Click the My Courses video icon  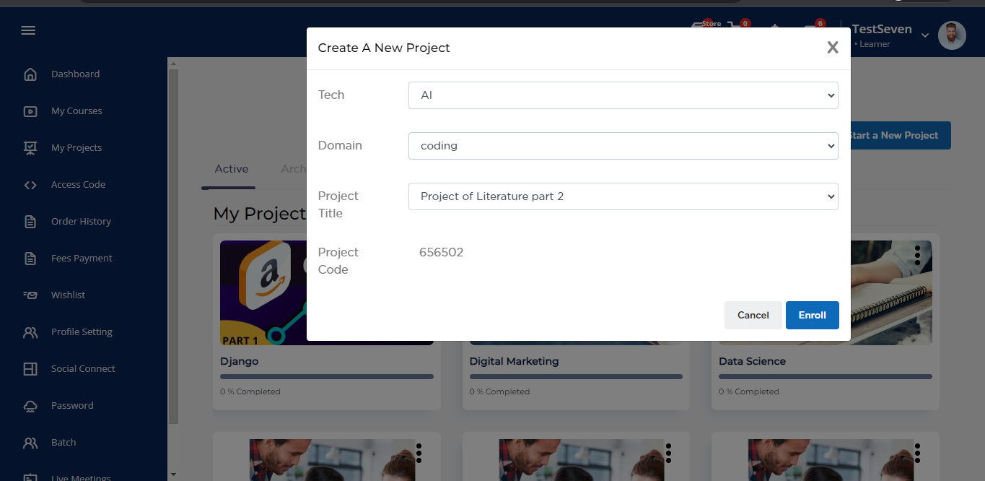(x=30, y=111)
